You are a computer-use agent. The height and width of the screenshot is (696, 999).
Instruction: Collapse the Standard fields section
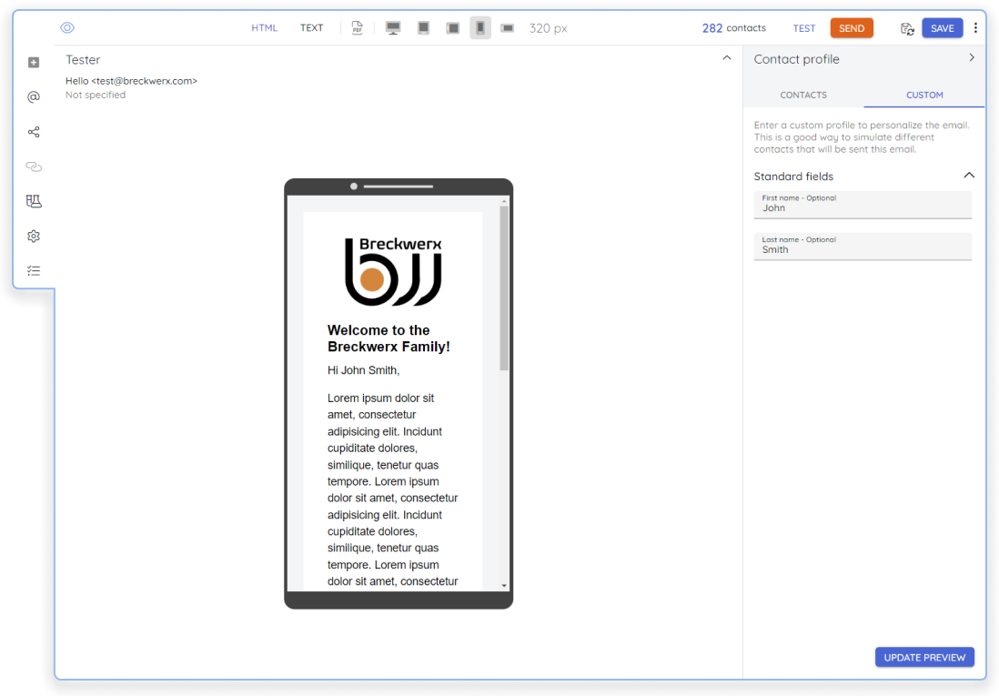point(969,176)
